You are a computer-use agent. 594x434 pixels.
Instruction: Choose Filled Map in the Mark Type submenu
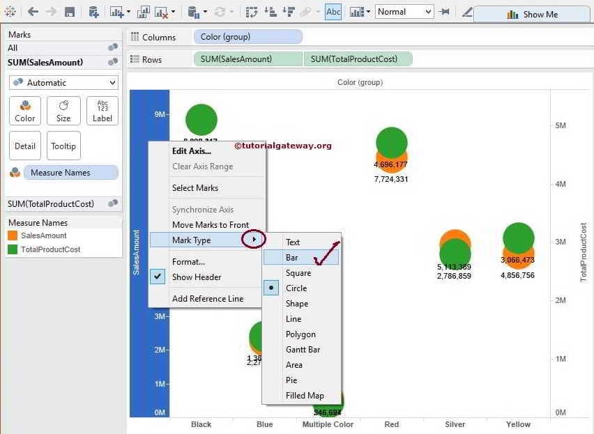pos(303,396)
